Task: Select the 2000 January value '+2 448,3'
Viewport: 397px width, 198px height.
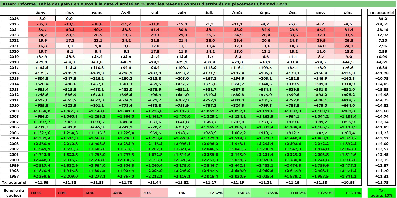Action: [41, 160]
